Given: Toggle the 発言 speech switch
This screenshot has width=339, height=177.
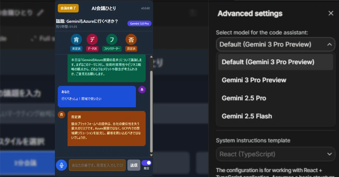Looking at the screenshot, I should pos(146,163).
